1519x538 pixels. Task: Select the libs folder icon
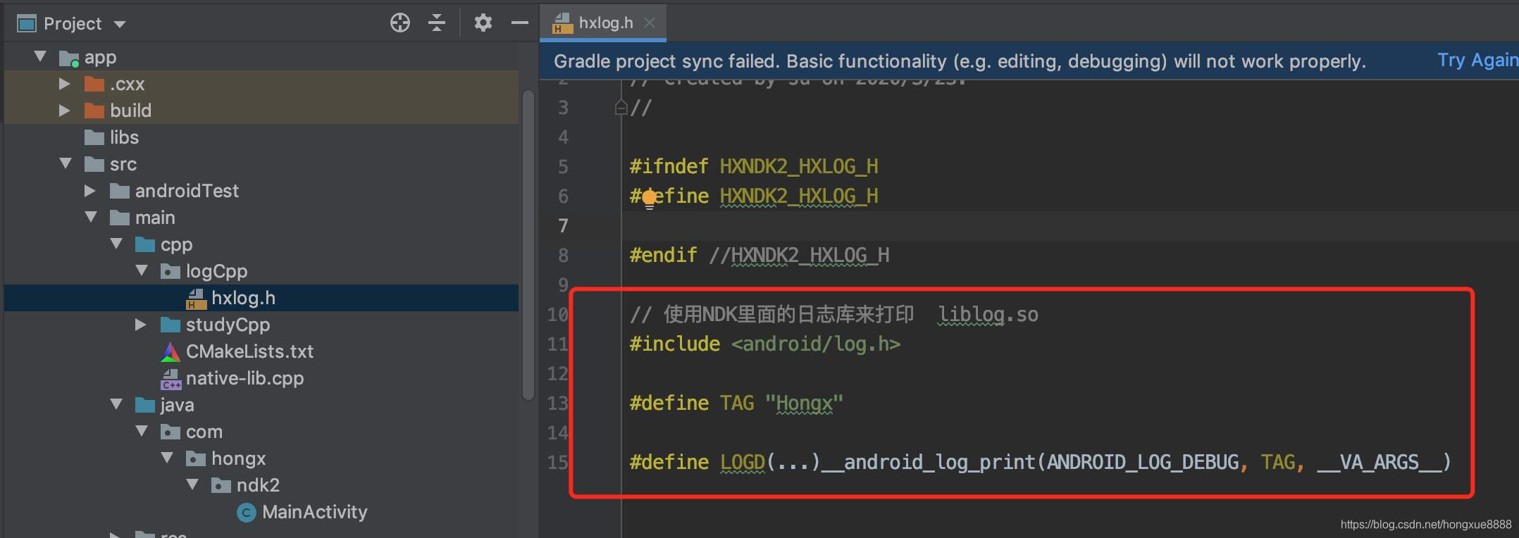coord(94,138)
